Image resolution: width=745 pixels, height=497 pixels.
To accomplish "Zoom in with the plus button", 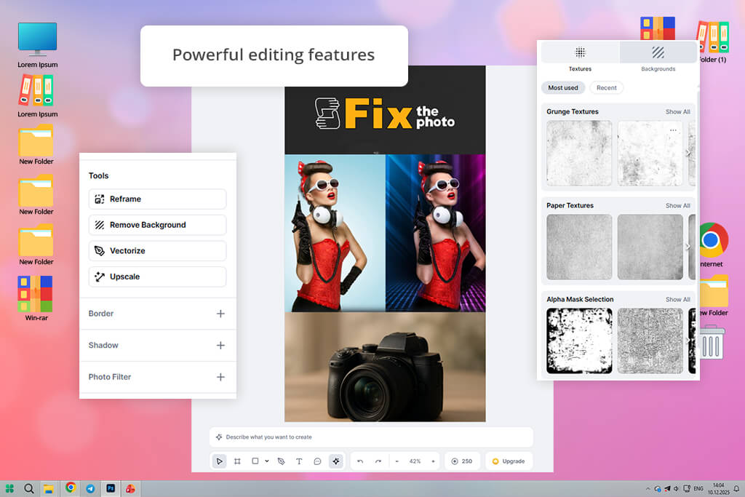I will [433, 461].
